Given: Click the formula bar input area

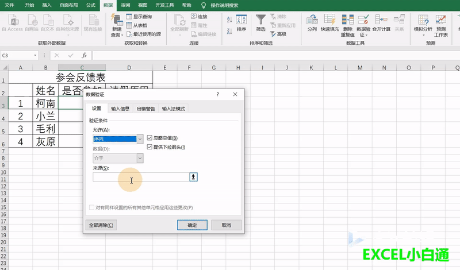Looking at the screenshot, I should pyautogui.click(x=276, y=55).
